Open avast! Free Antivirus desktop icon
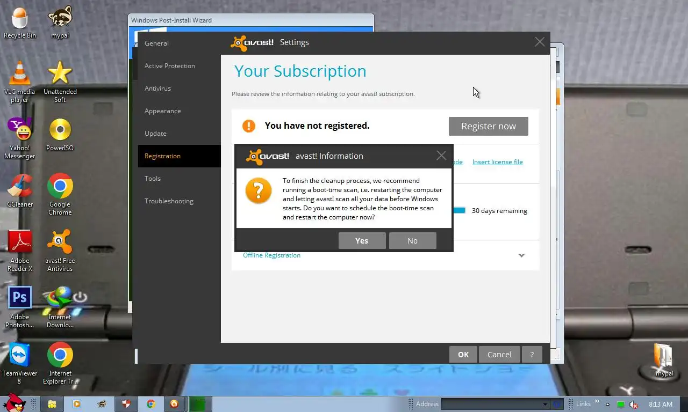Screen dimensions: 688x412 click(60, 251)
